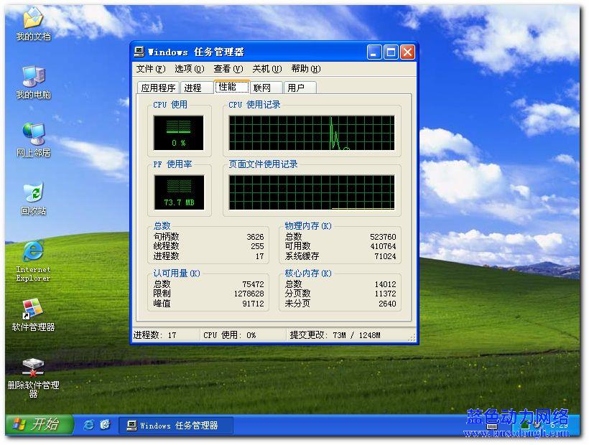Open the 选项(O) menu

click(190, 69)
